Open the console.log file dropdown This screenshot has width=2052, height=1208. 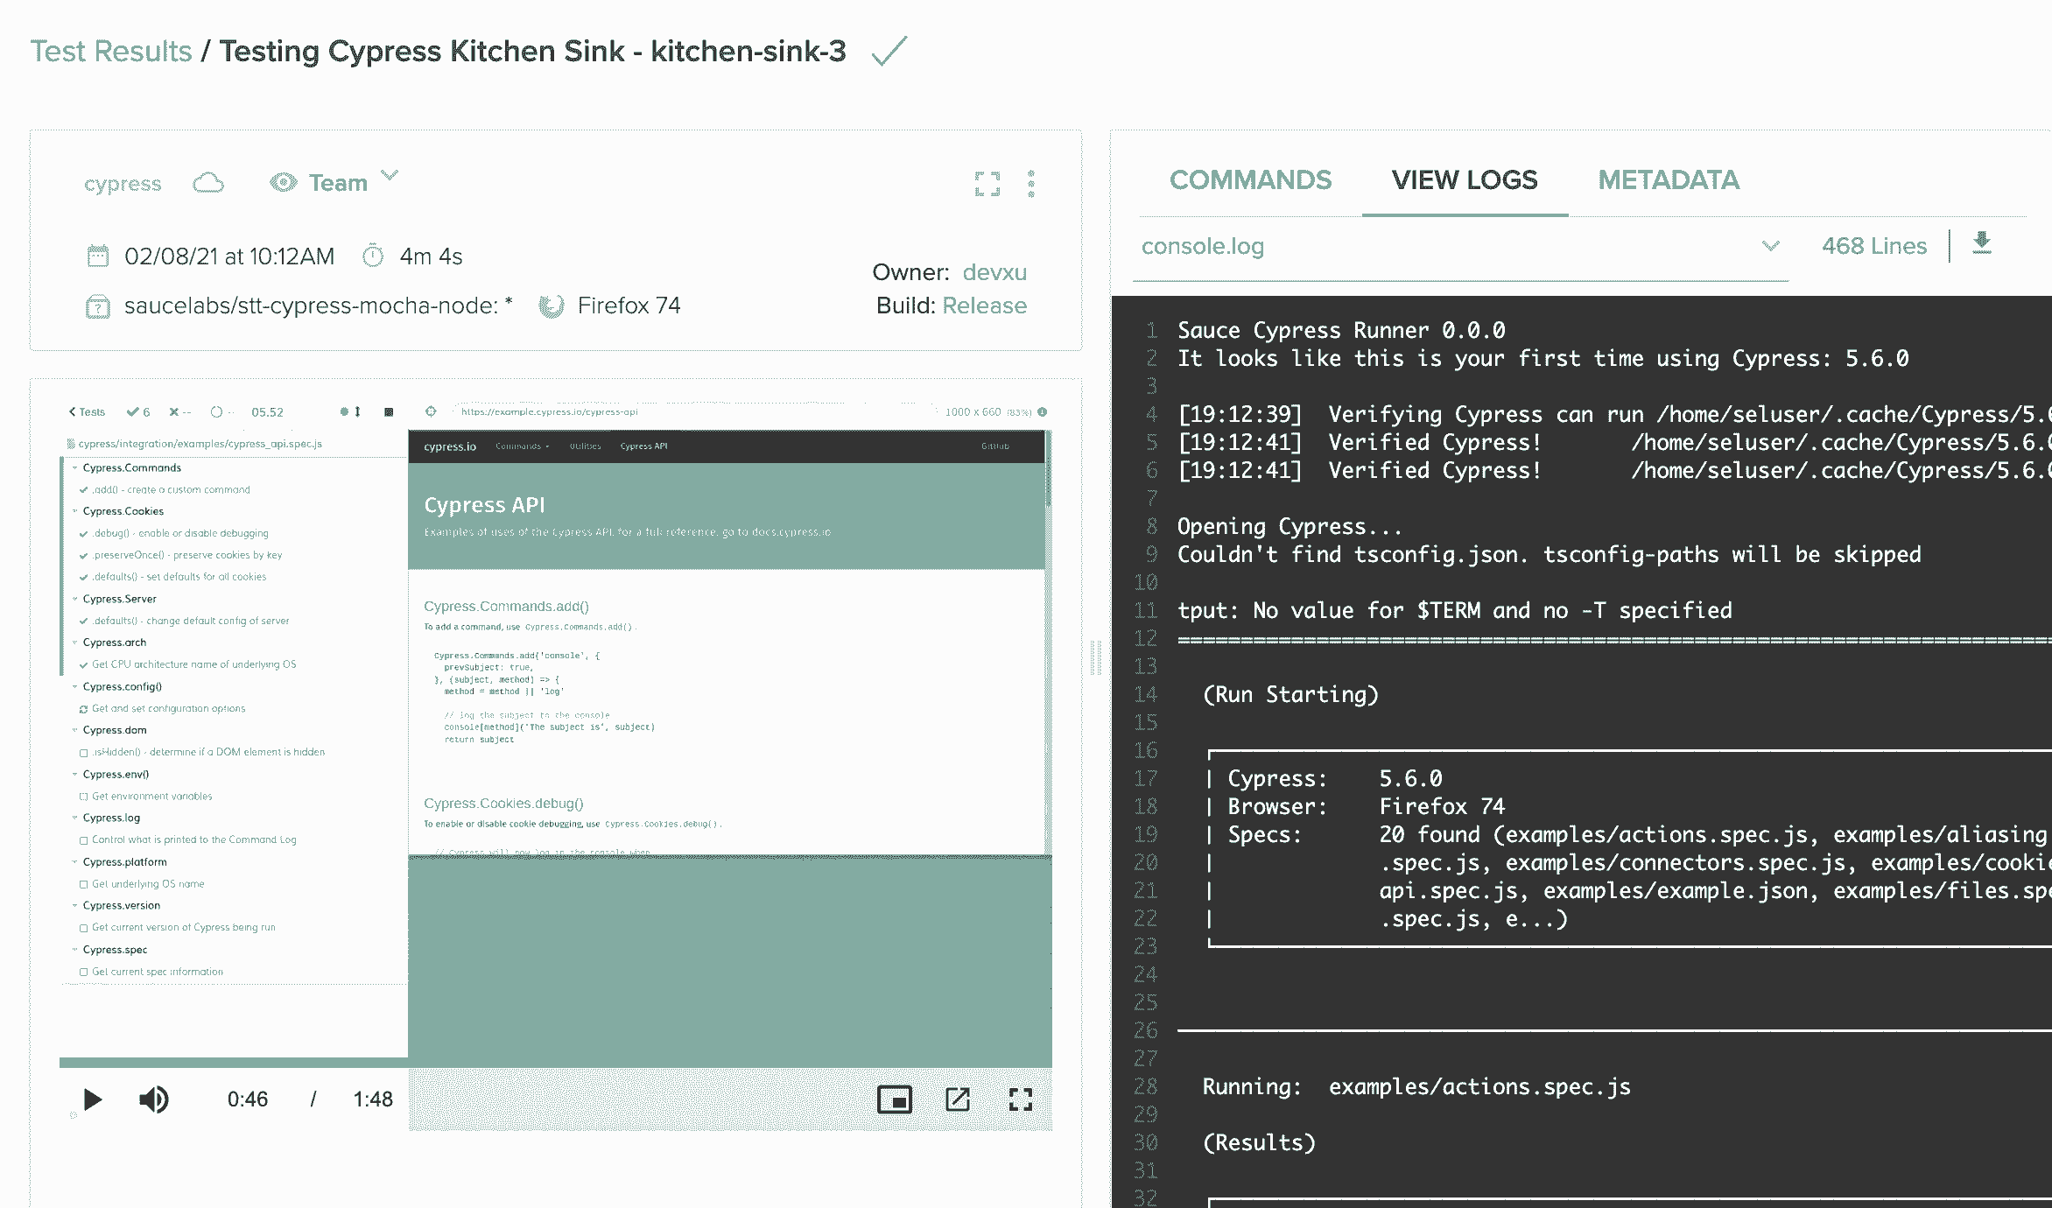coord(1460,247)
